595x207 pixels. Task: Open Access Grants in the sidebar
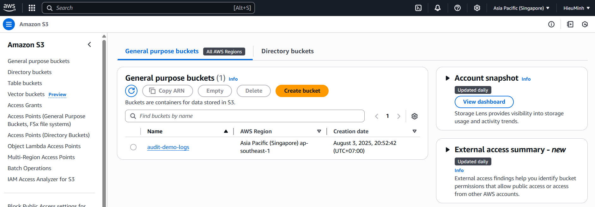tap(25, 105)
